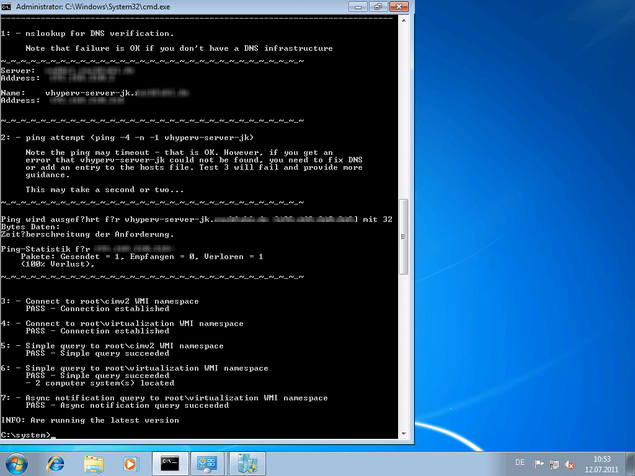Click 'INFO: Are running the latest version'
This screenshot has width=635, height=476.
click(90, 420)
